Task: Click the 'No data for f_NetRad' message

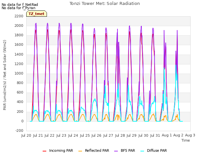Action: click(20, 5)
